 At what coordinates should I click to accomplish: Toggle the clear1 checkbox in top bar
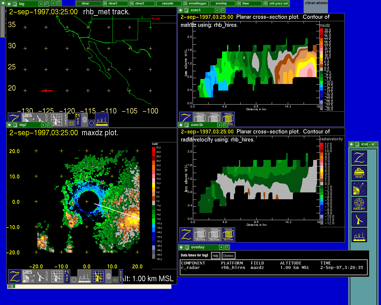click(x=105, y=4)
